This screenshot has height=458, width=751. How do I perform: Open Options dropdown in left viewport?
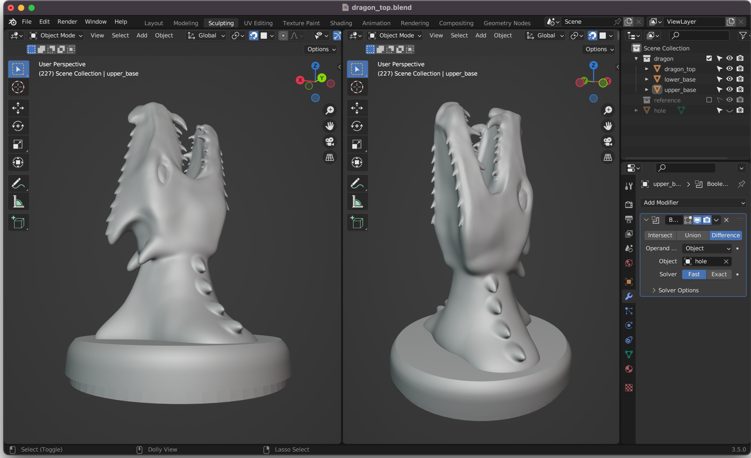321,49
